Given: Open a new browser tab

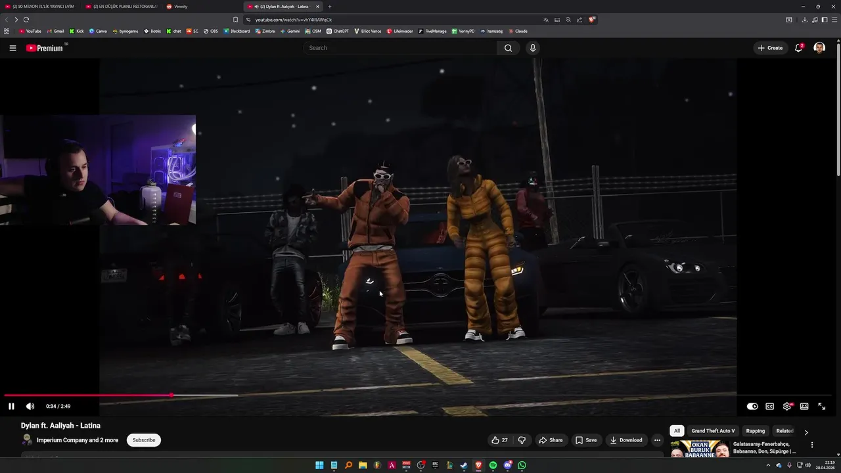Looking at the screenshot, I should (x=330, y=7).
